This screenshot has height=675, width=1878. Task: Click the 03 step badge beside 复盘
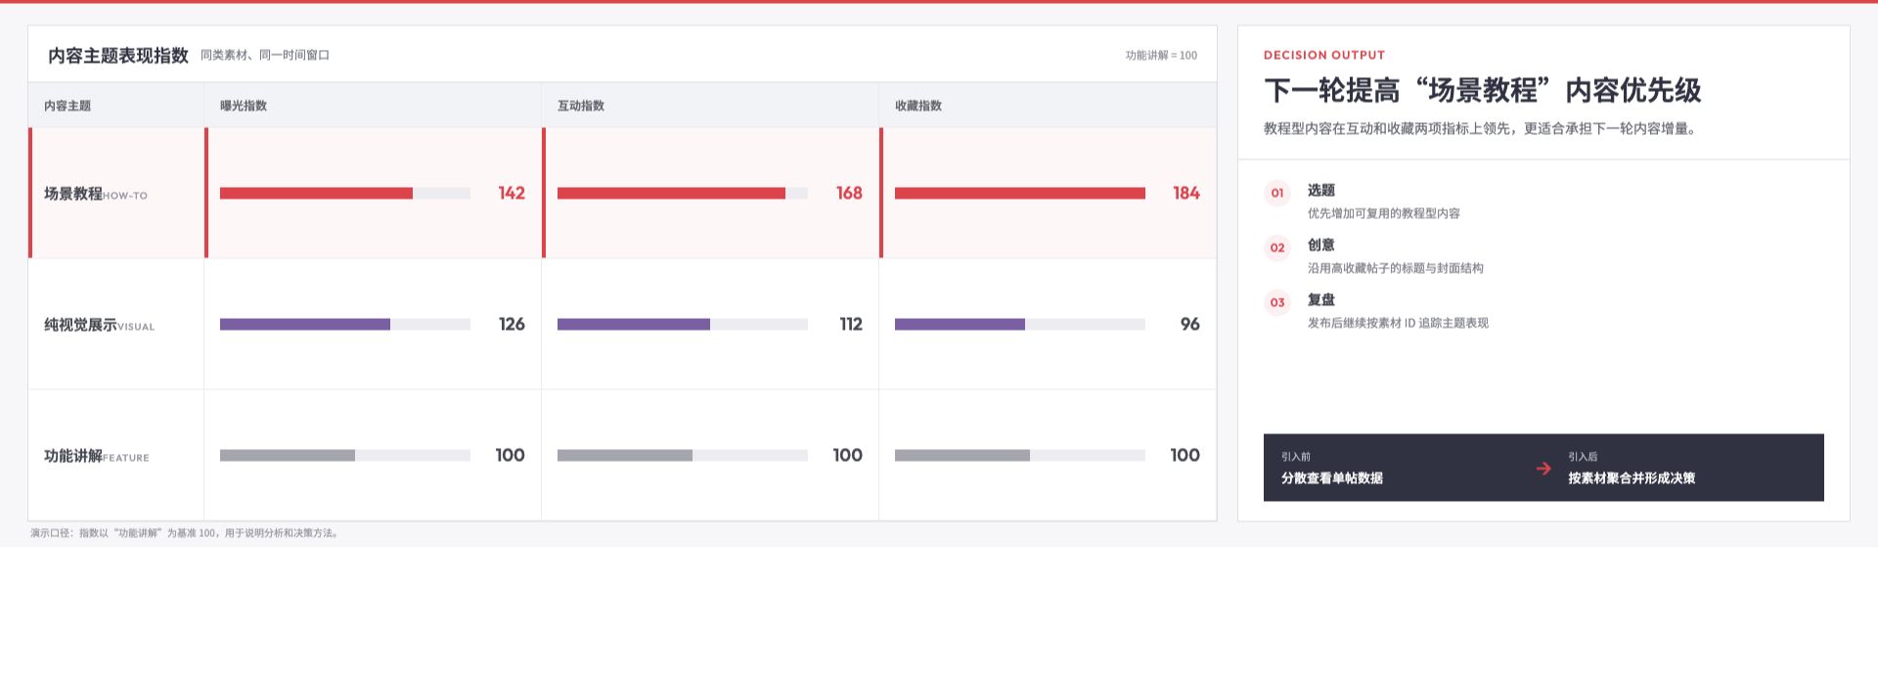point(1276,302)
